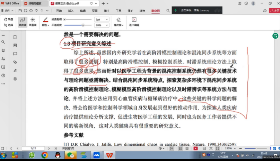Click the search magnifier in the left strip
The height and width of the screenshot is (161, 280).
point(3,42)
